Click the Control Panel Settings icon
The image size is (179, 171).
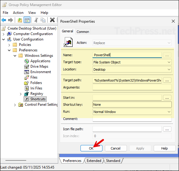(x=21, y=105)
